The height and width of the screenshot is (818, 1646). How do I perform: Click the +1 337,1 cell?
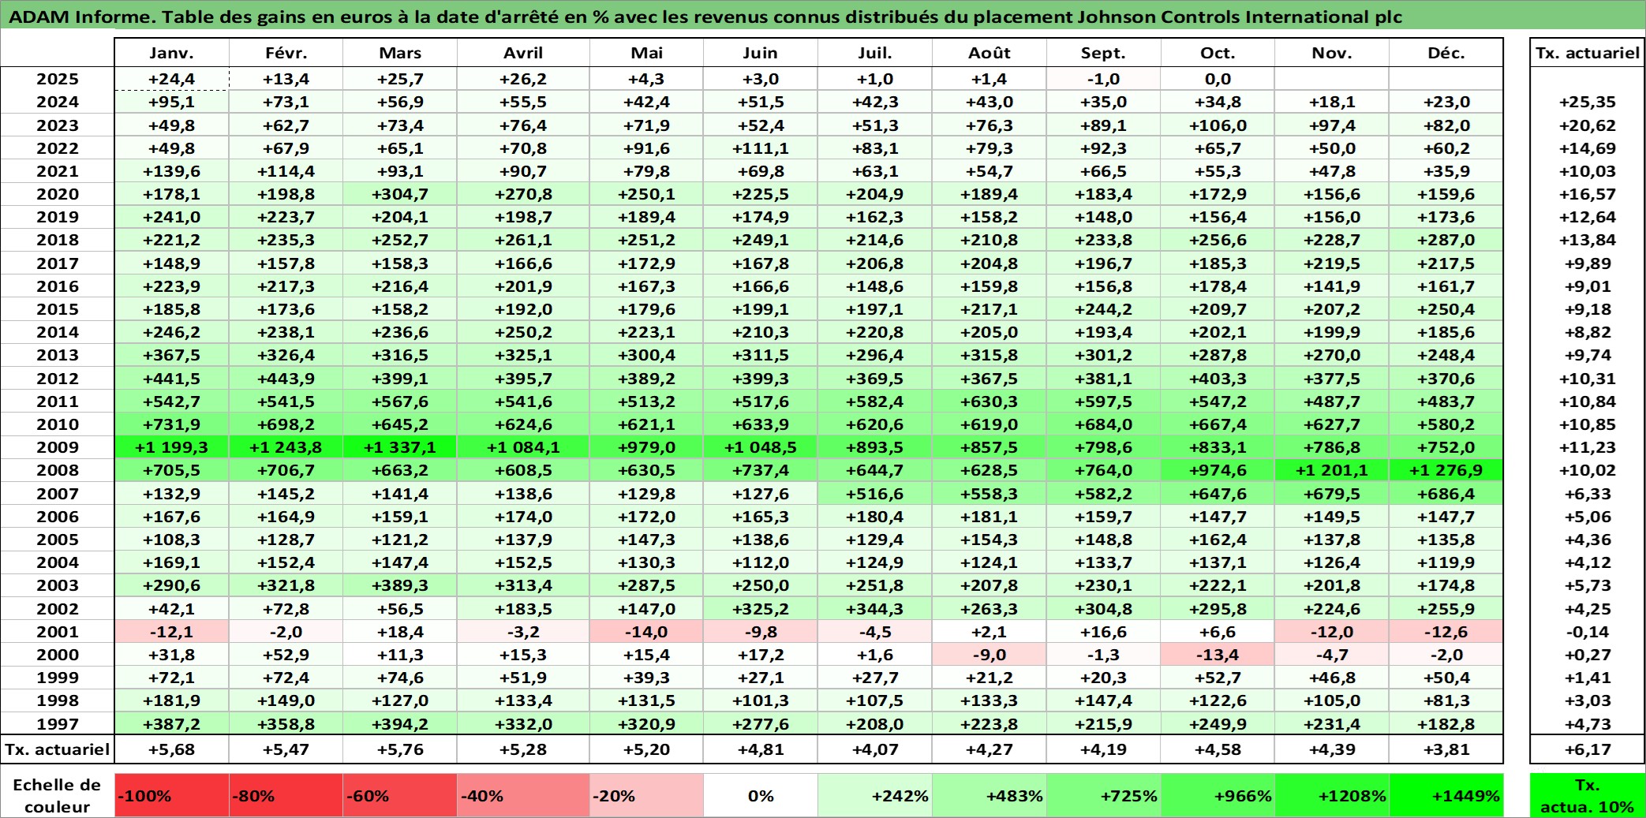pyautogui.click(x=400, y=447)
